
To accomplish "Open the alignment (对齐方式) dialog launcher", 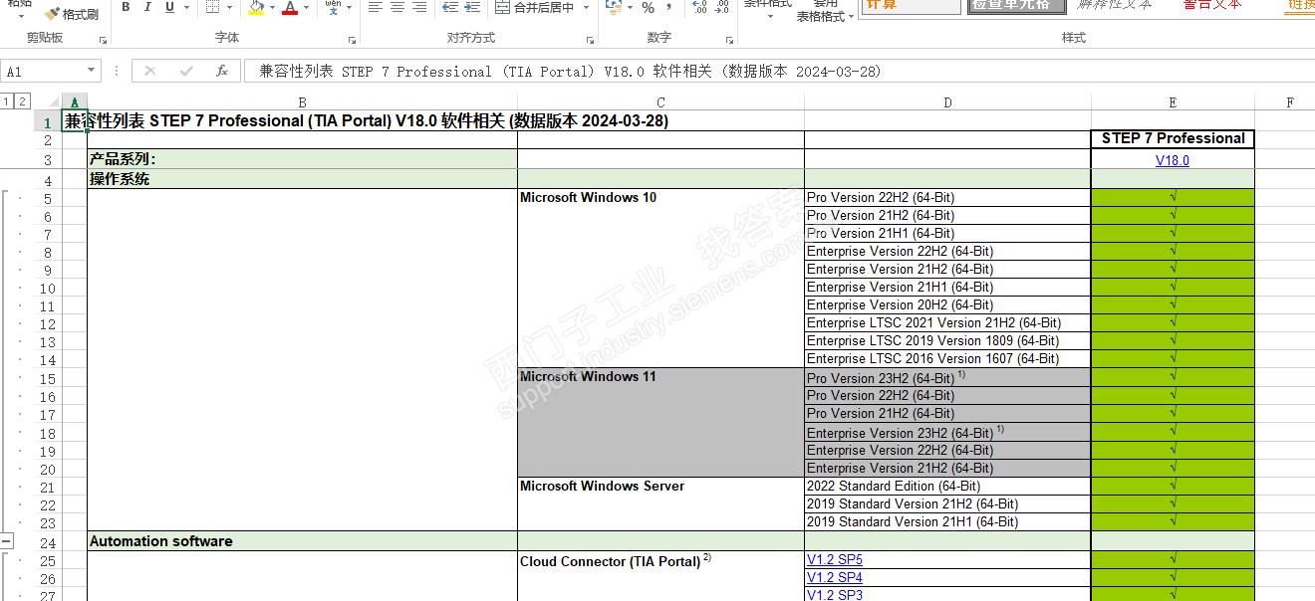I will click(x=589, y=40).
